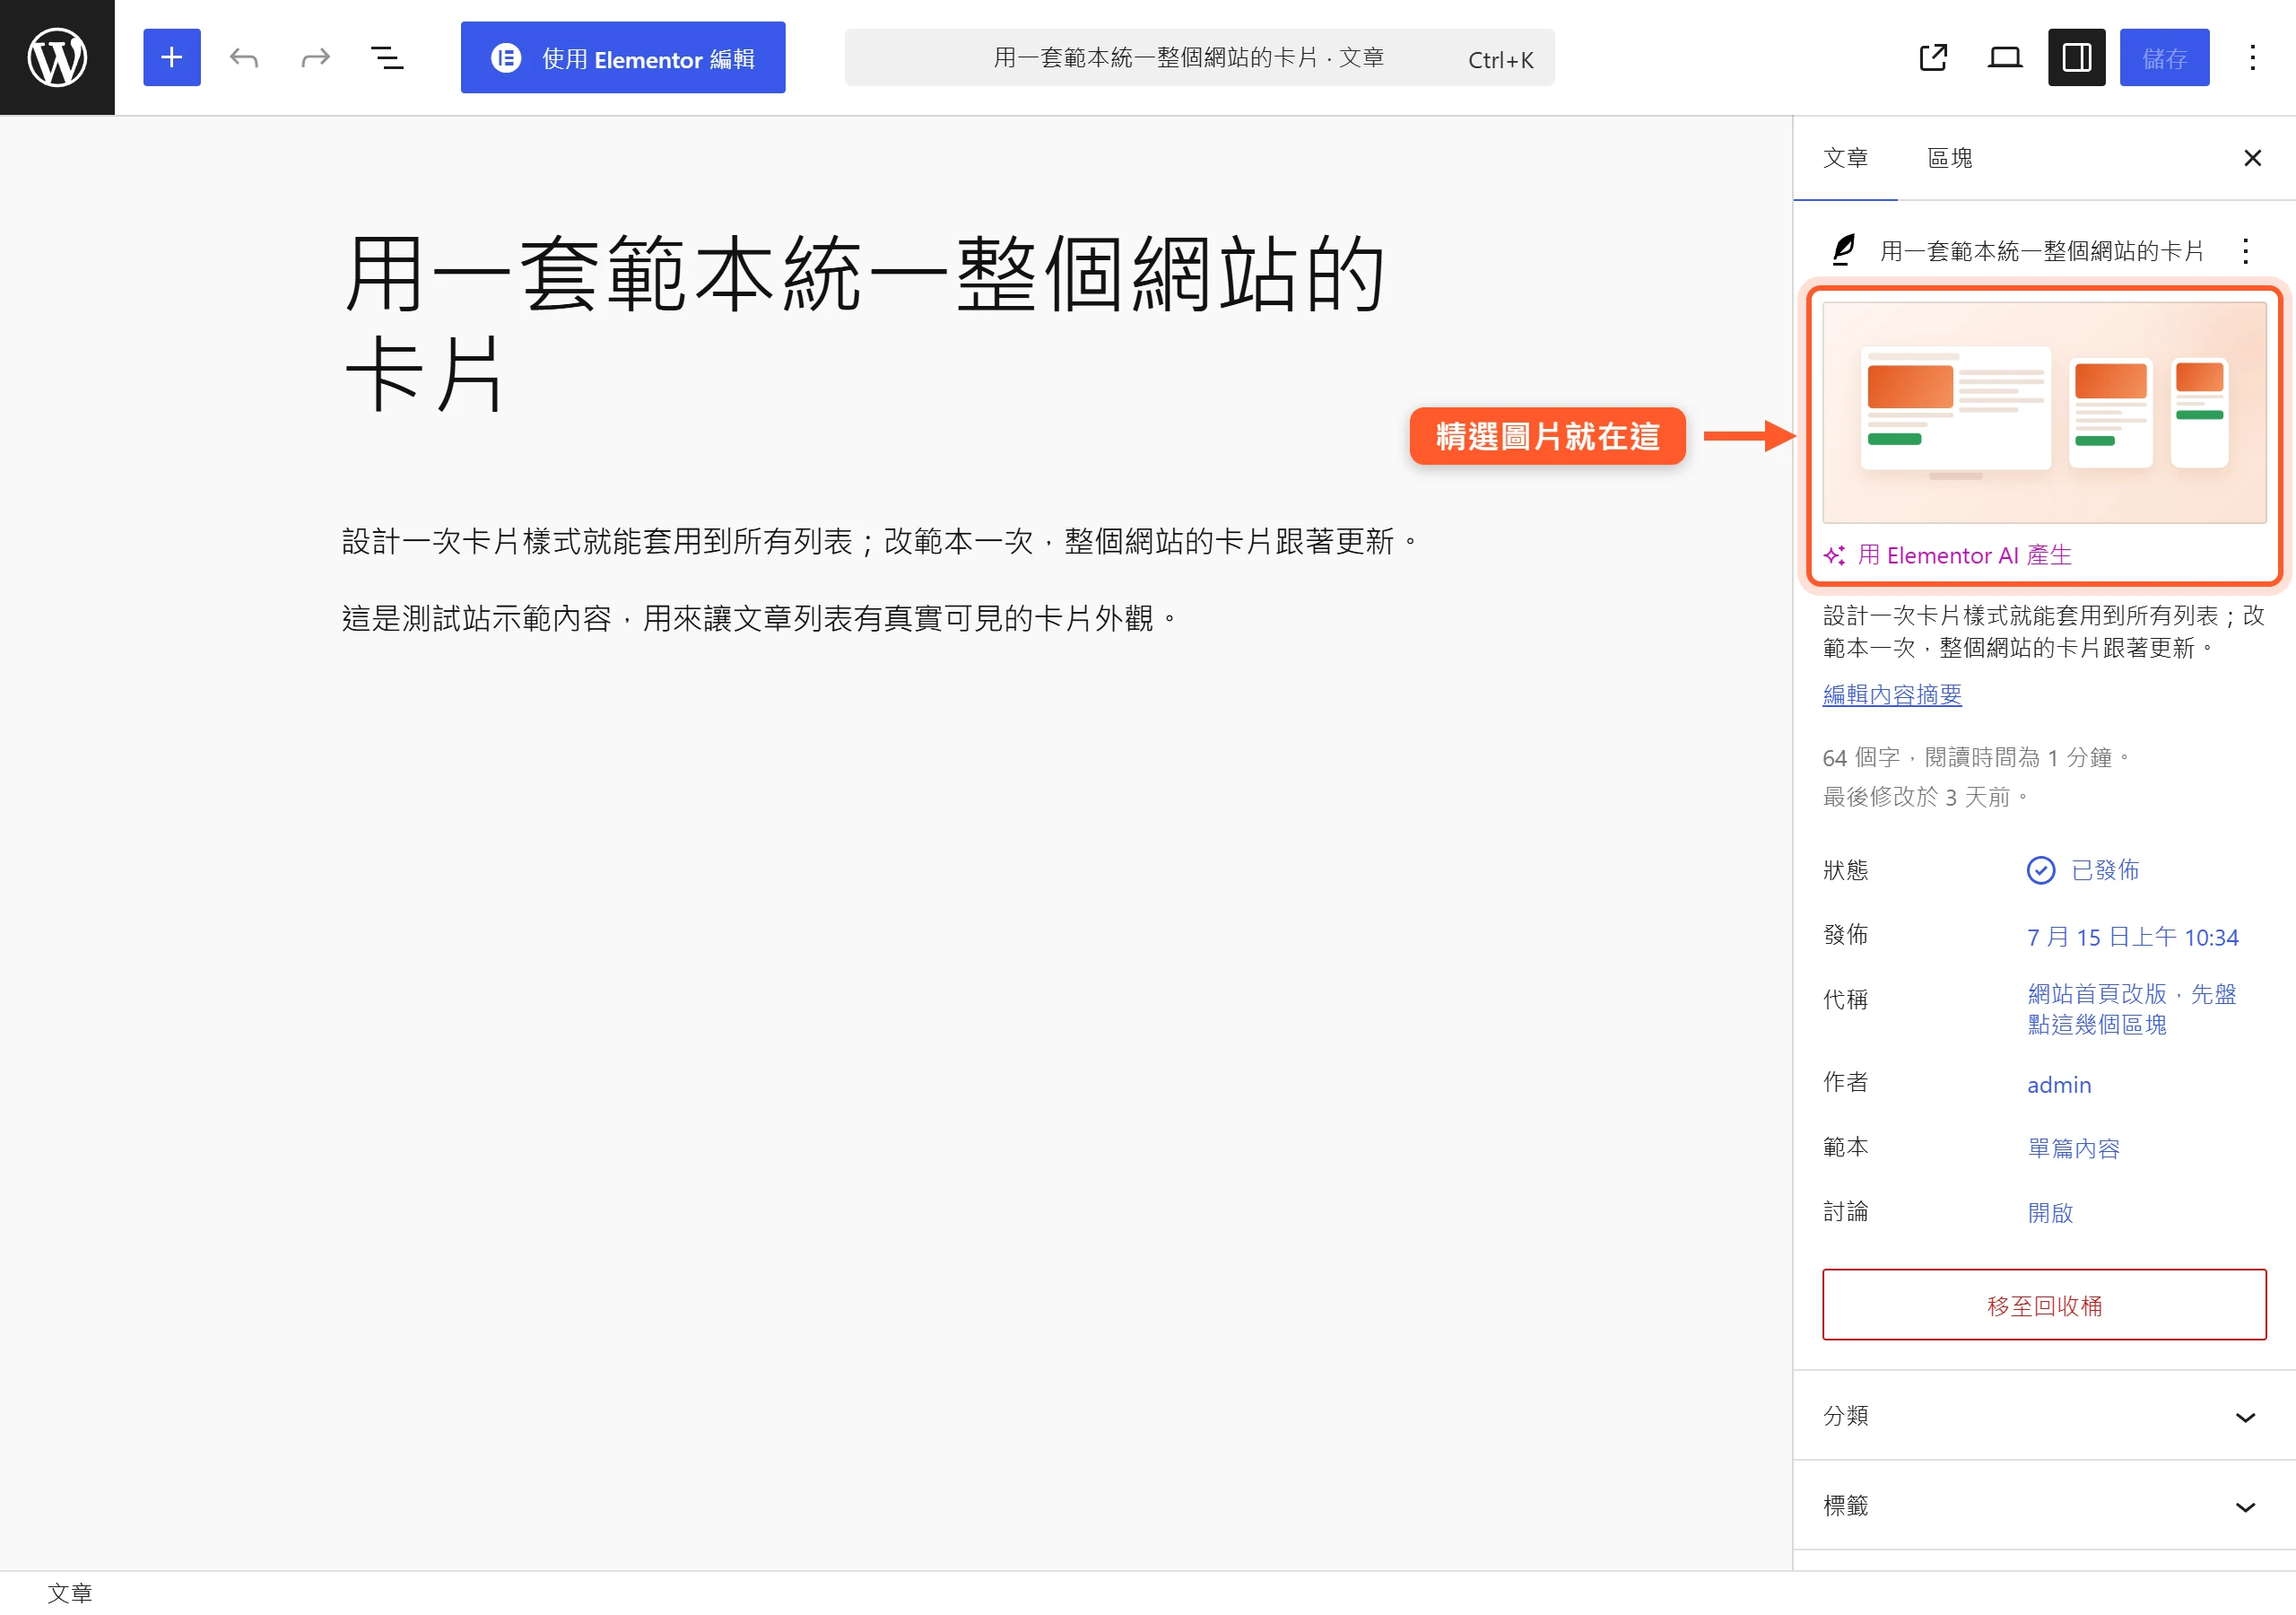
Task: Click the 使用 Elementor 編輯 button
Action: pyautogui.click(x=623, y=58)
